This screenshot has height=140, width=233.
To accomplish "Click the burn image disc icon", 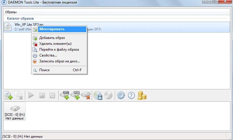I will (108, 95).
